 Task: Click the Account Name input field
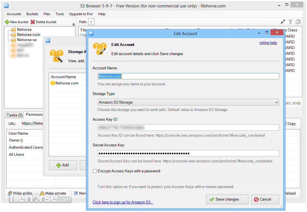pyautogui.click(x=188, y=76)
